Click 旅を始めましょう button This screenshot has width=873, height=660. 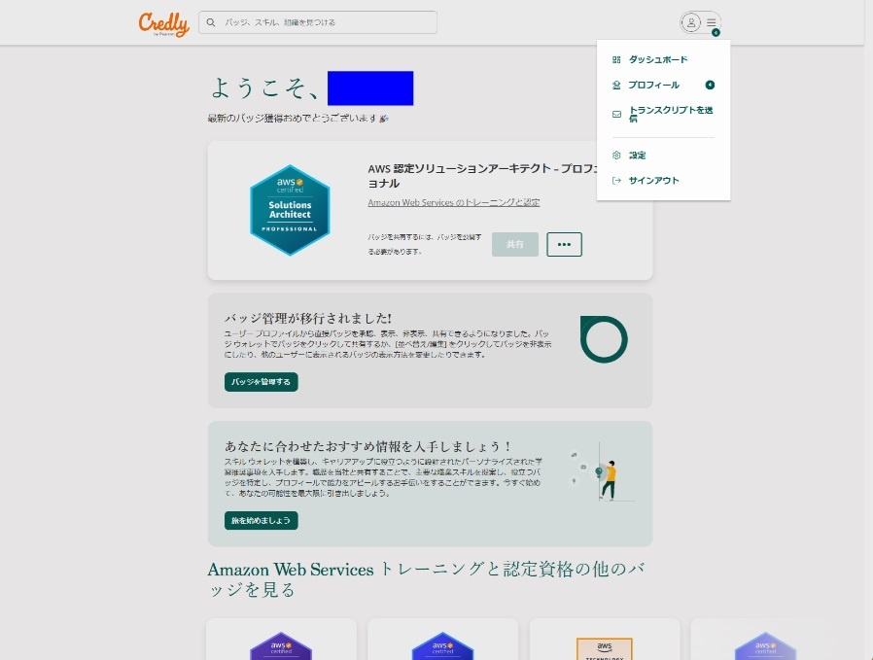[x=262, y=520]
